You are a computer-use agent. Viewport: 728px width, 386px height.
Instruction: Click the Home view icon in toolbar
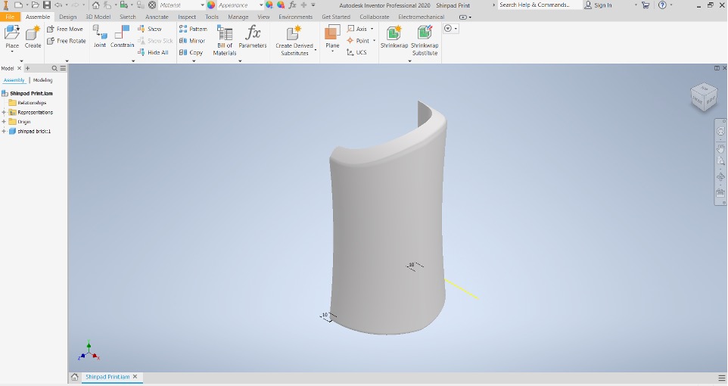tap(95, 5)
